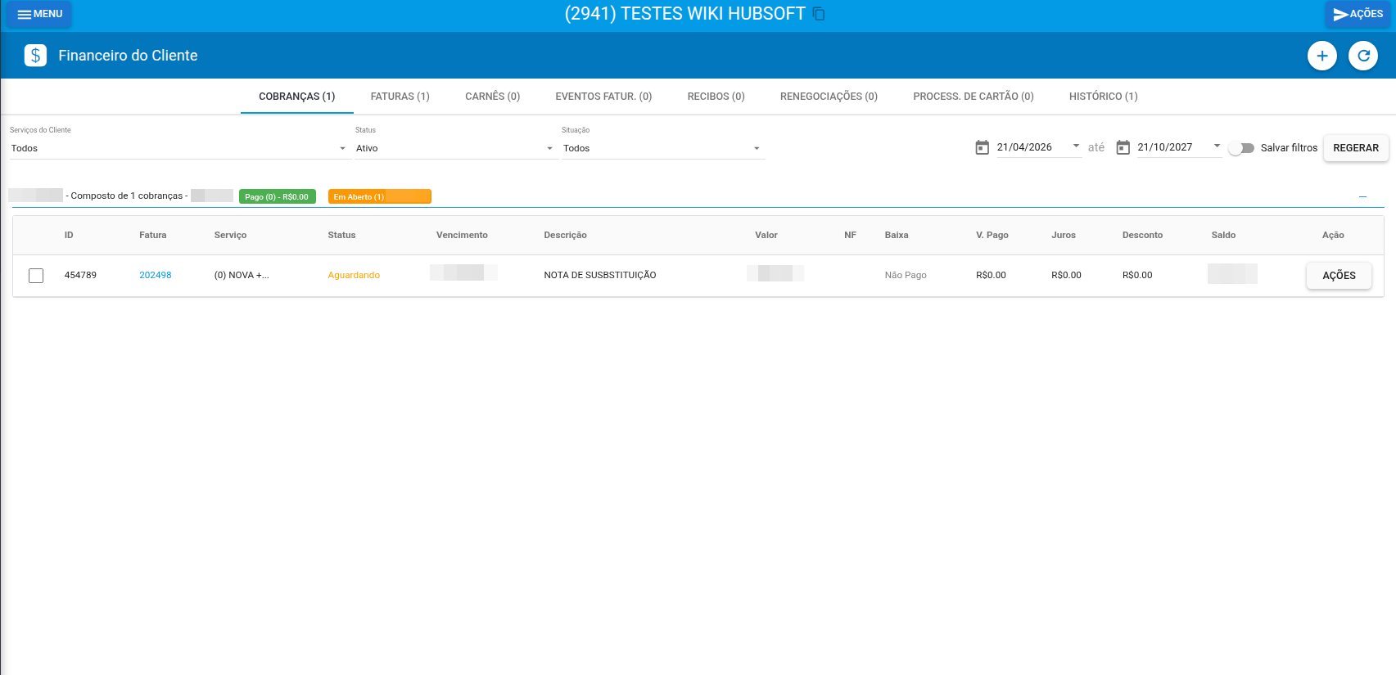The width and height of the screenshot is (1396, 675).
Task: View the Process. de Cartão (0) tab
Action: click(x=973, y=97)
